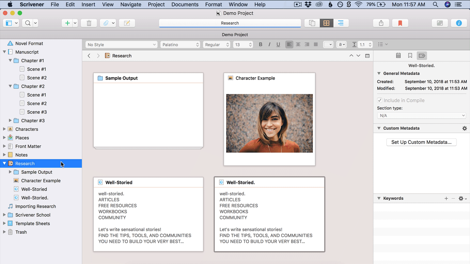
Task: Apply Italic formatting
Action: click(269, 45)
